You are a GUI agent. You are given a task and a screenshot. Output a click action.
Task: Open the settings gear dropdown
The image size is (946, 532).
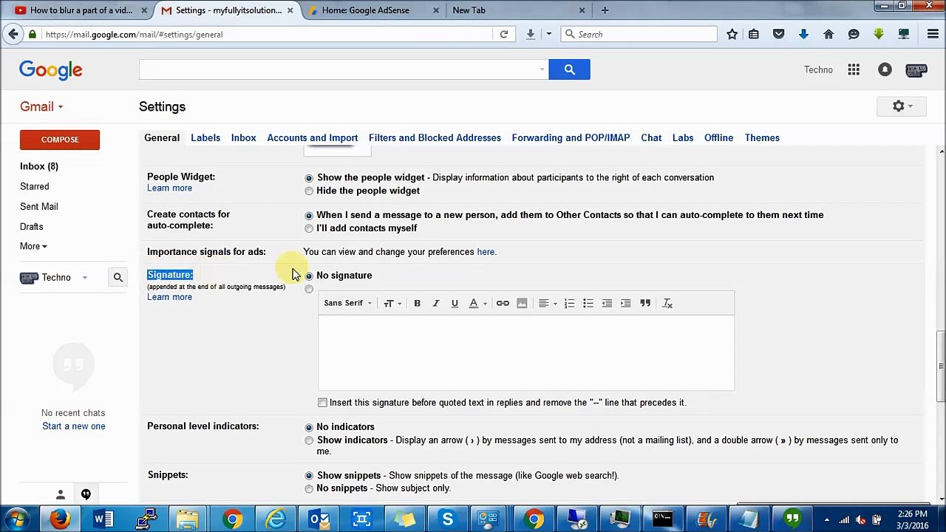pyautogui.click(x=902, y=106)
